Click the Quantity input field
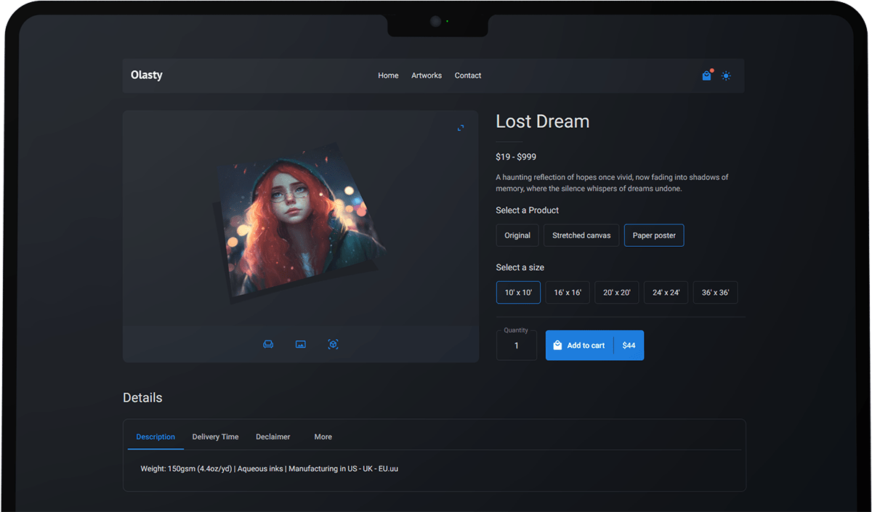 click(x=517, y=346)
